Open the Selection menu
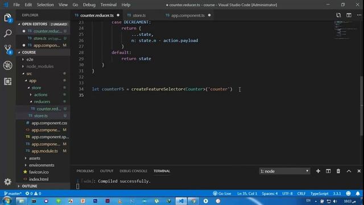The width and height of the screenshot is (364, 205). point(45,5)
